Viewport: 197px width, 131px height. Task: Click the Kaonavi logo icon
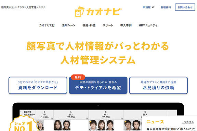click(x=80, y=12)
